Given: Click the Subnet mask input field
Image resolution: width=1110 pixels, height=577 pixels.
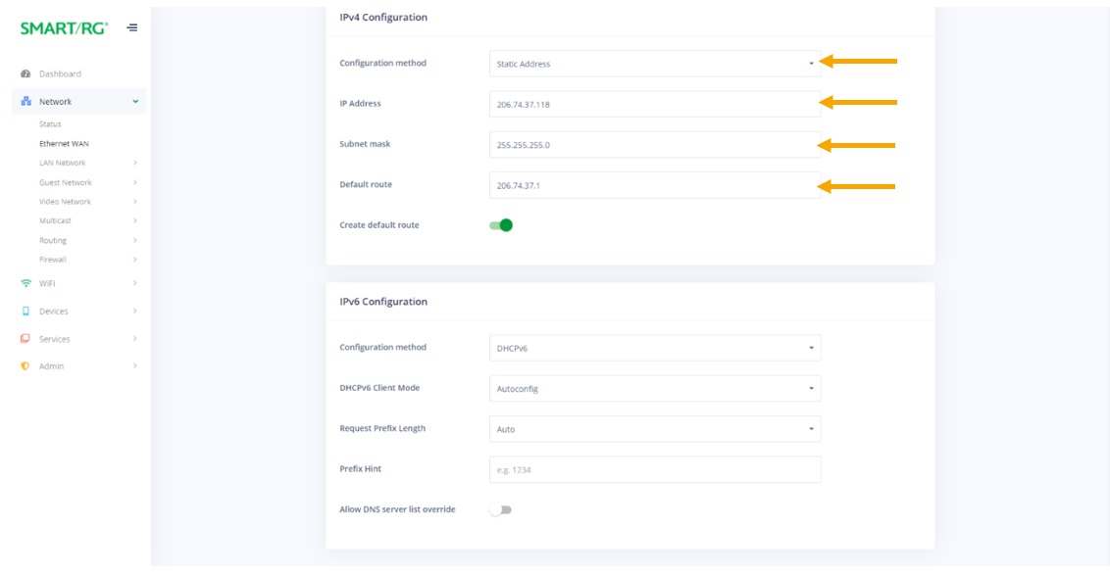Looking at the screenshot, I should tap(655, 145).
